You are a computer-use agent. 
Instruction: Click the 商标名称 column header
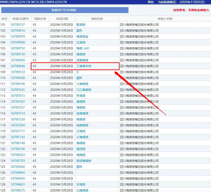[97, 19]
